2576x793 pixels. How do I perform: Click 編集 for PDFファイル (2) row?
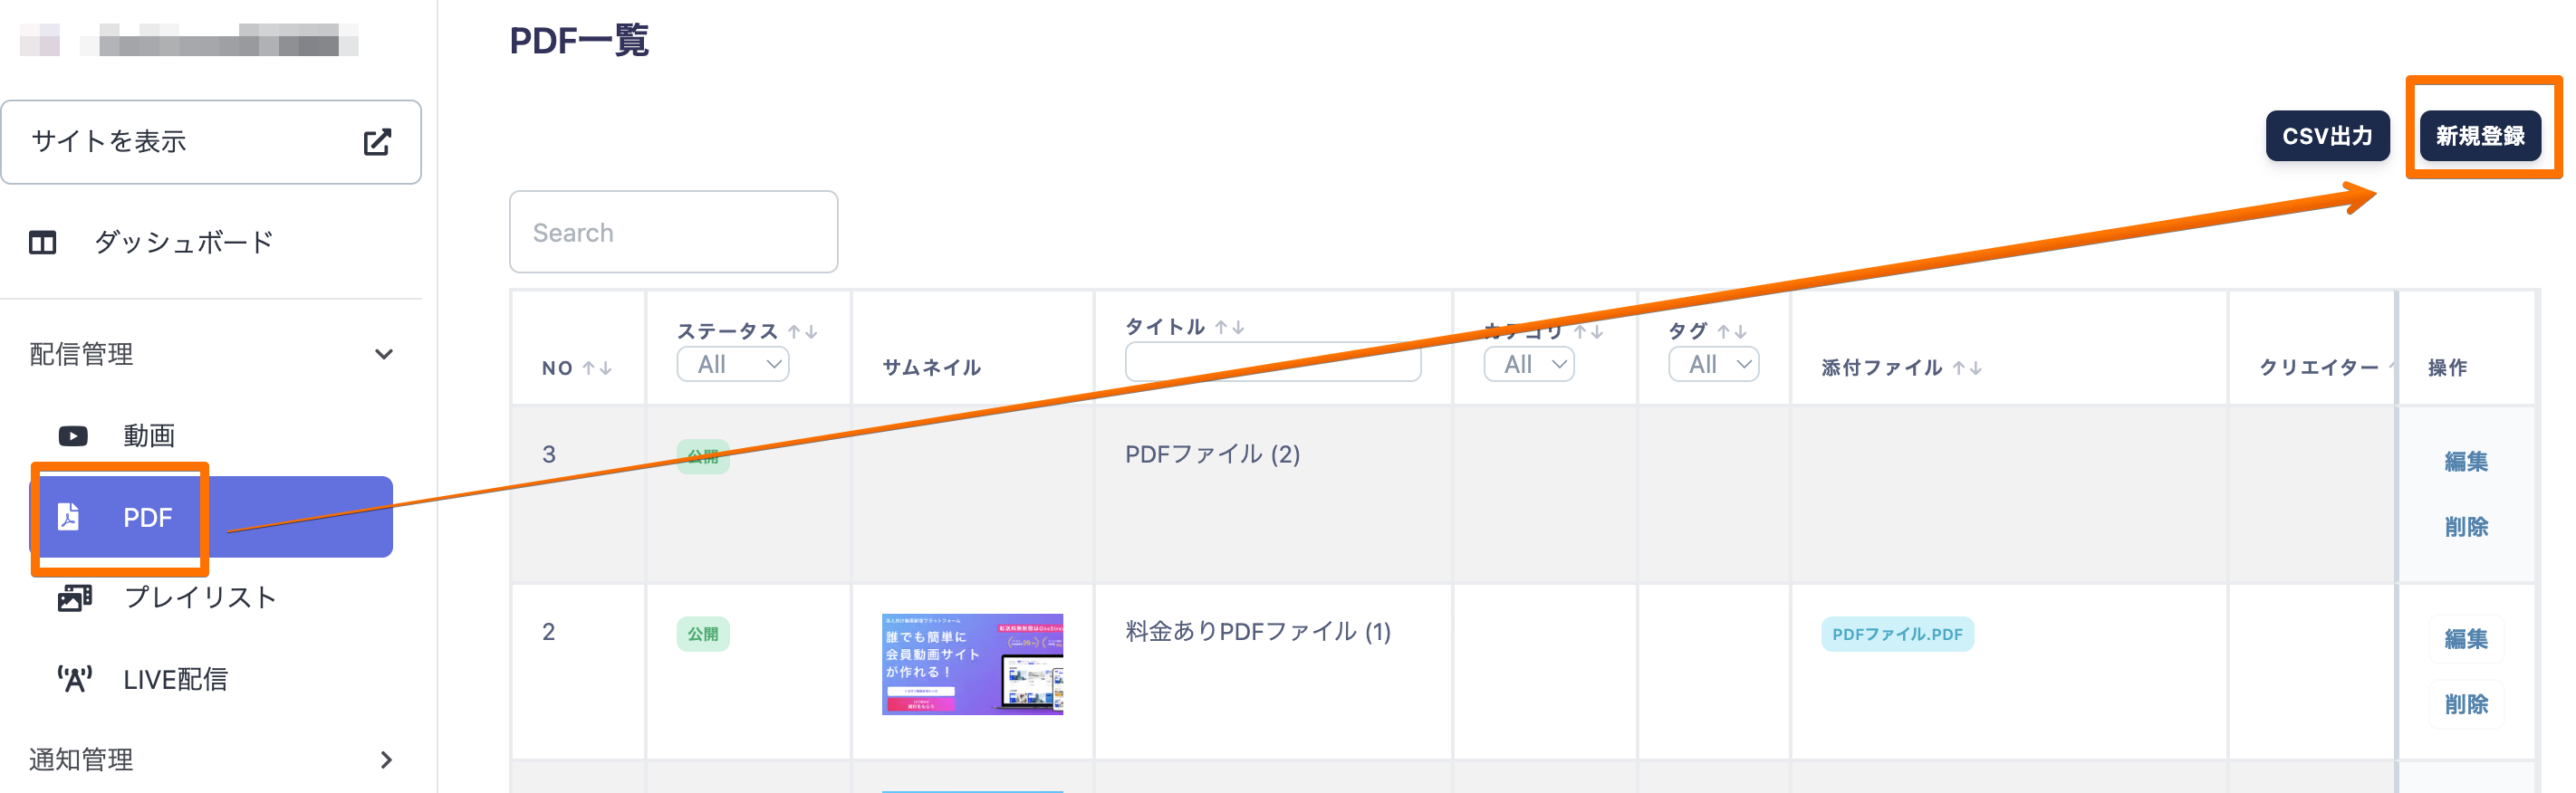[2465, 461]
